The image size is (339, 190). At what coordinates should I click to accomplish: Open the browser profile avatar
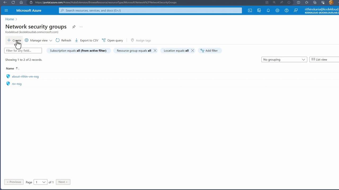[x=331, y=2]
